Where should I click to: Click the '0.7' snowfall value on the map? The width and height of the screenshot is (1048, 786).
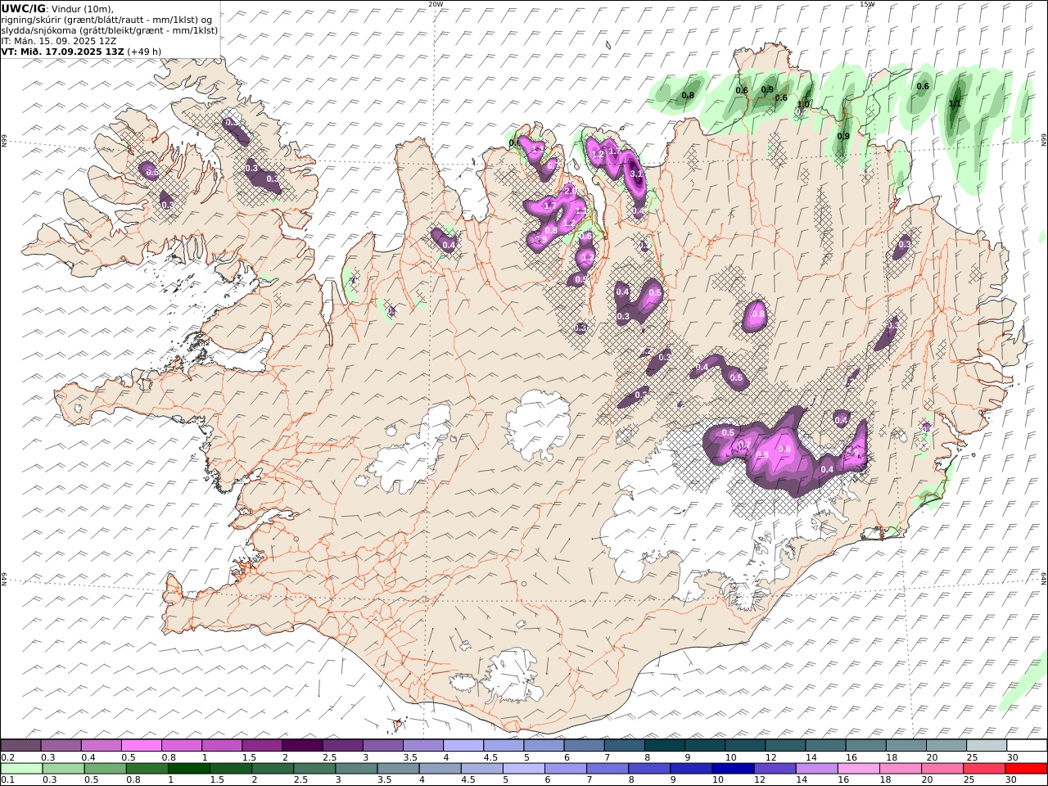click(x=744, y=445)
